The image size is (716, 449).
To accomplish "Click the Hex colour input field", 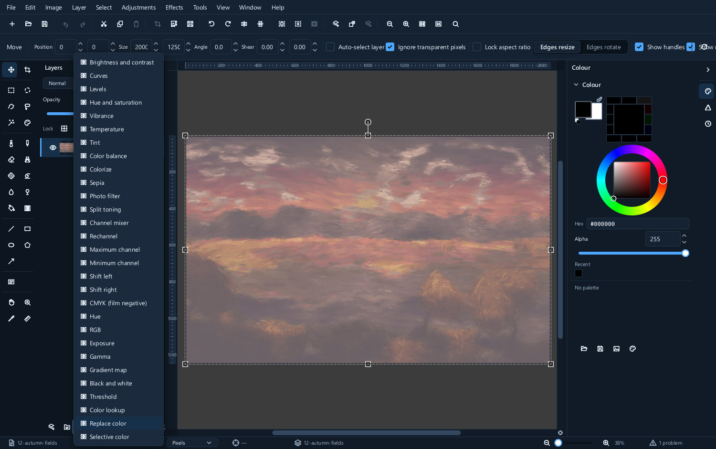I will (637, 224).
